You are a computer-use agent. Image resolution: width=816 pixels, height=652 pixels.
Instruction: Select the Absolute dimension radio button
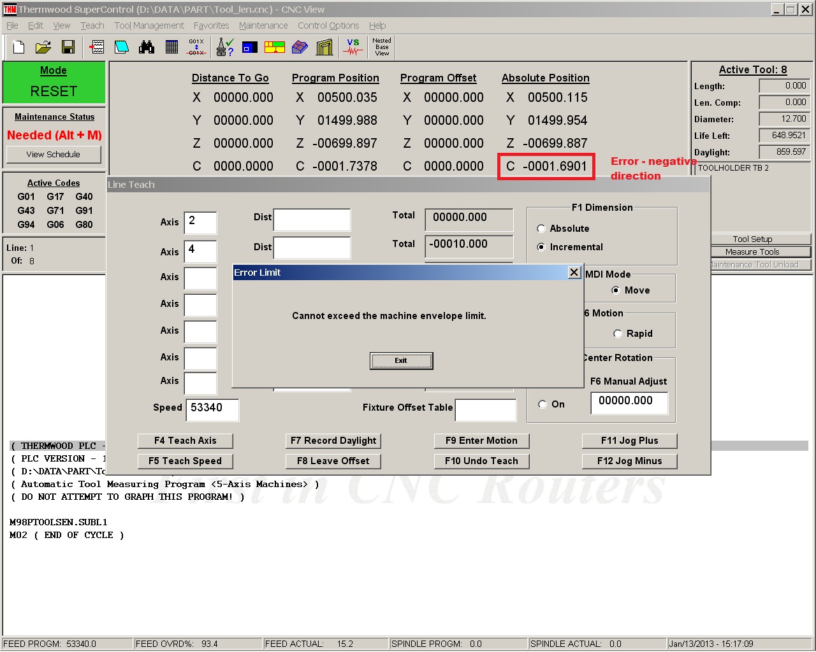point(542,229)
